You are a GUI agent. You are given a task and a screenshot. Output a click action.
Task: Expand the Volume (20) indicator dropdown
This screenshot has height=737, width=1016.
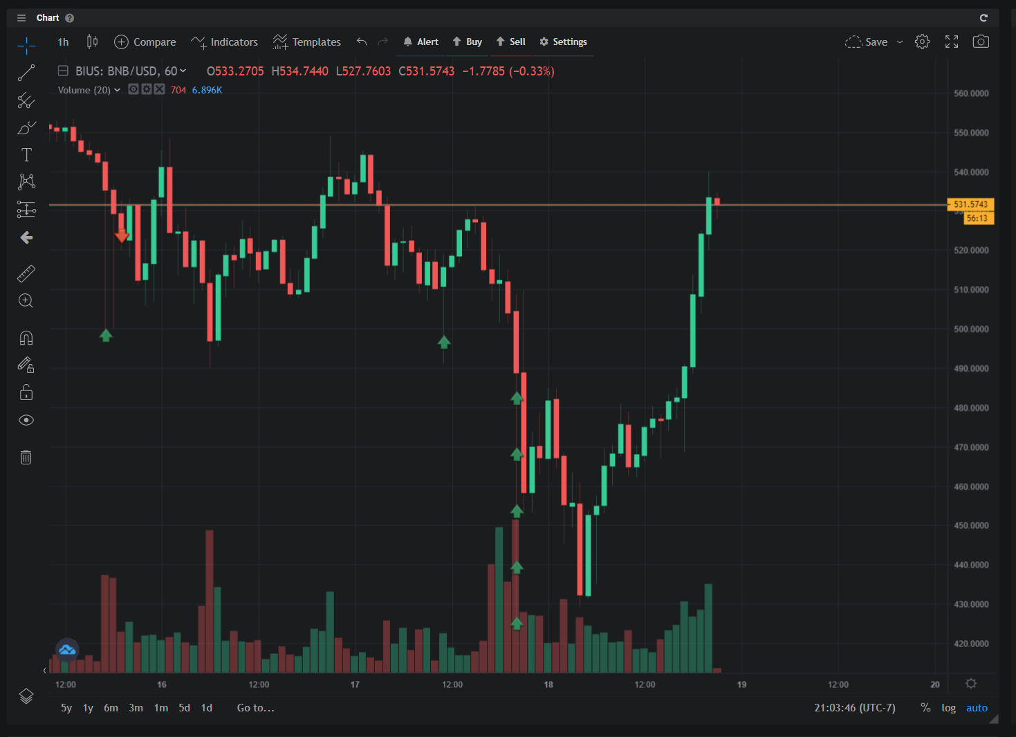point(117,90)
